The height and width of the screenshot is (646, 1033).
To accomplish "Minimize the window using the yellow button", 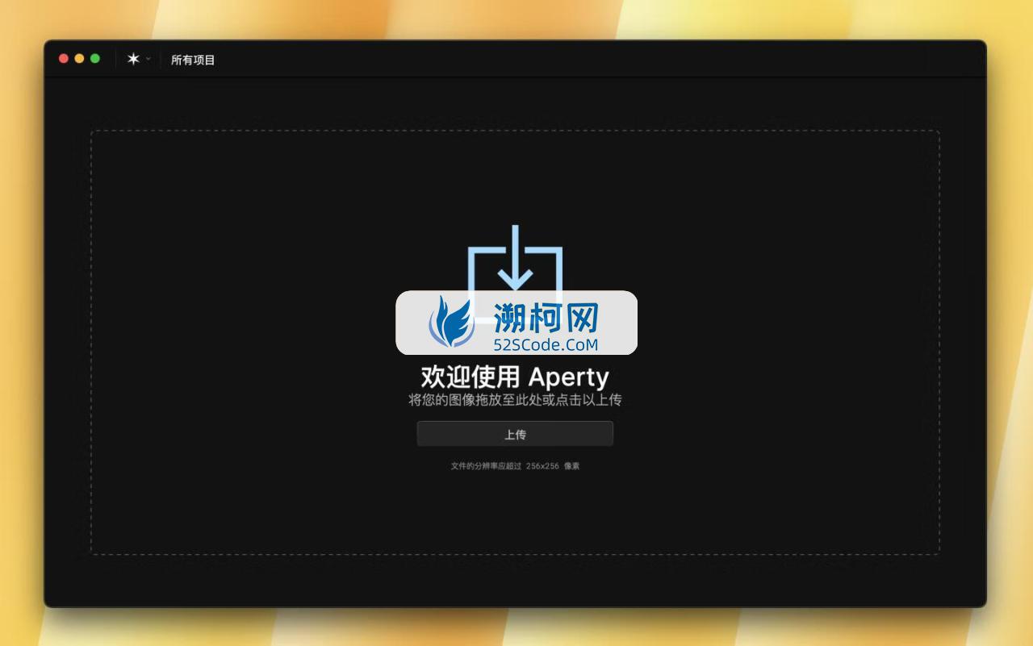I will (x=79, y=59).
